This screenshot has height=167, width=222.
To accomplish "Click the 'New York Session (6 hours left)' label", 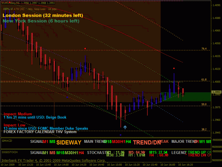I will click(x=41, y=21).
